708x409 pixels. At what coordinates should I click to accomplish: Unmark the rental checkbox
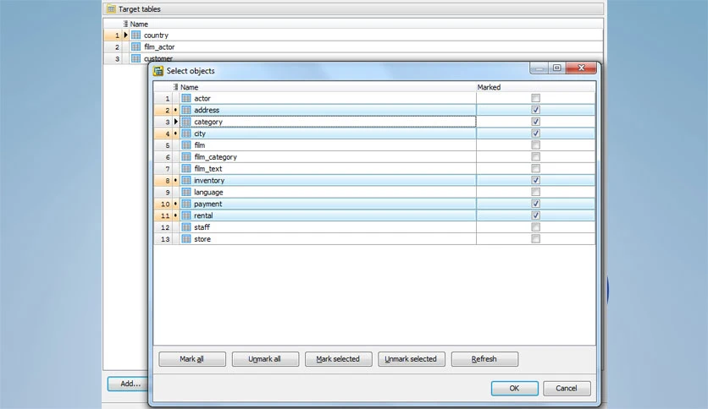click(x=535, y=215)
